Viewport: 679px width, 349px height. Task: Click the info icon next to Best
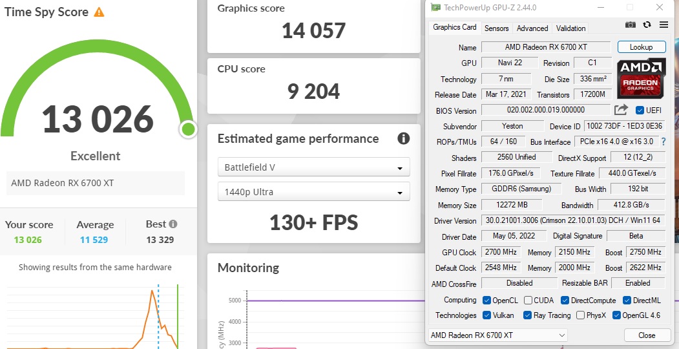pyautogui.click(x=172, y=224)
